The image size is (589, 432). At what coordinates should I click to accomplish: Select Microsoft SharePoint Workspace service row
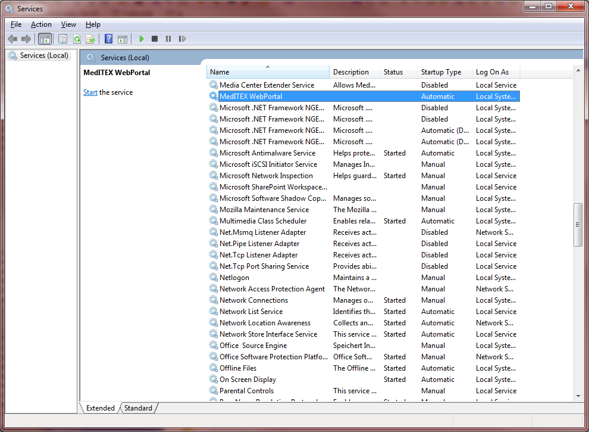364,187
